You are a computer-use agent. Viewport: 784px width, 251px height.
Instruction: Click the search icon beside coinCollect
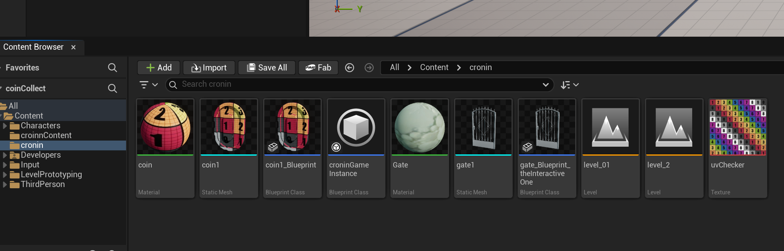click(113, 88)
